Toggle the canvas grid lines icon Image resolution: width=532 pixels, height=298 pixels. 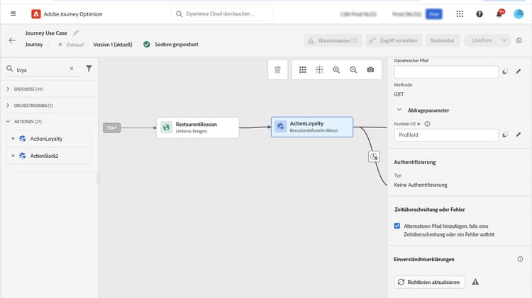320,70
